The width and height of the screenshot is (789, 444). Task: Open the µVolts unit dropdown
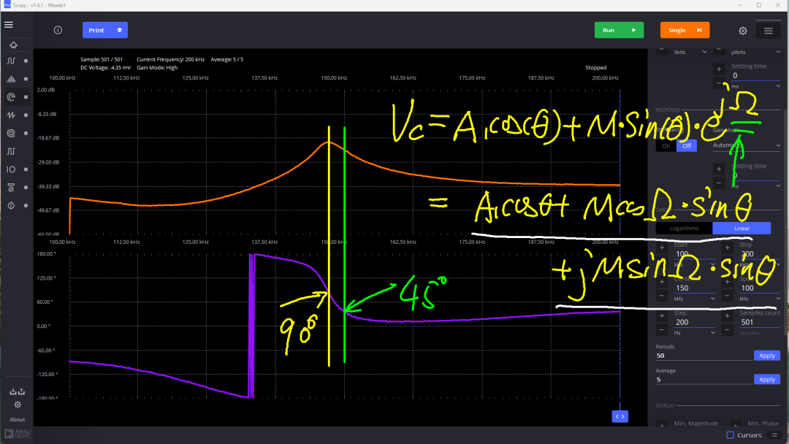(756, 52)
